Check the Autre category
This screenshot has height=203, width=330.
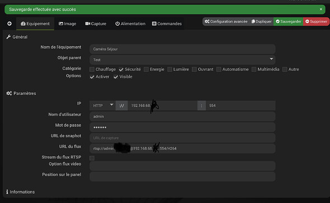[285, 70]
